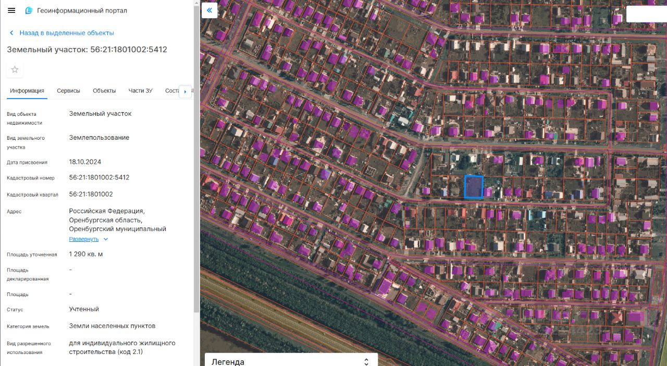
Task: Collapse the side panel with double-chevron button
Action: tap(209, 10)
